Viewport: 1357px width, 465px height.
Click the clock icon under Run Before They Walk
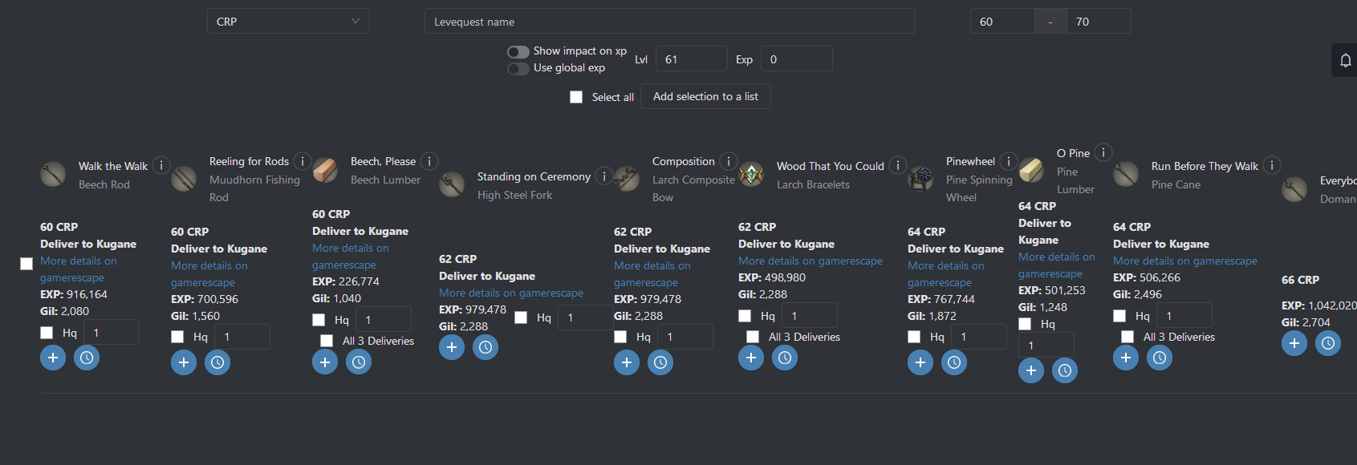[x=1160, y=358]
